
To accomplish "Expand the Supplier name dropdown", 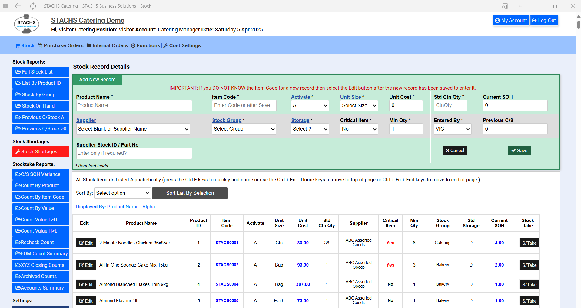I will point(133,129).
